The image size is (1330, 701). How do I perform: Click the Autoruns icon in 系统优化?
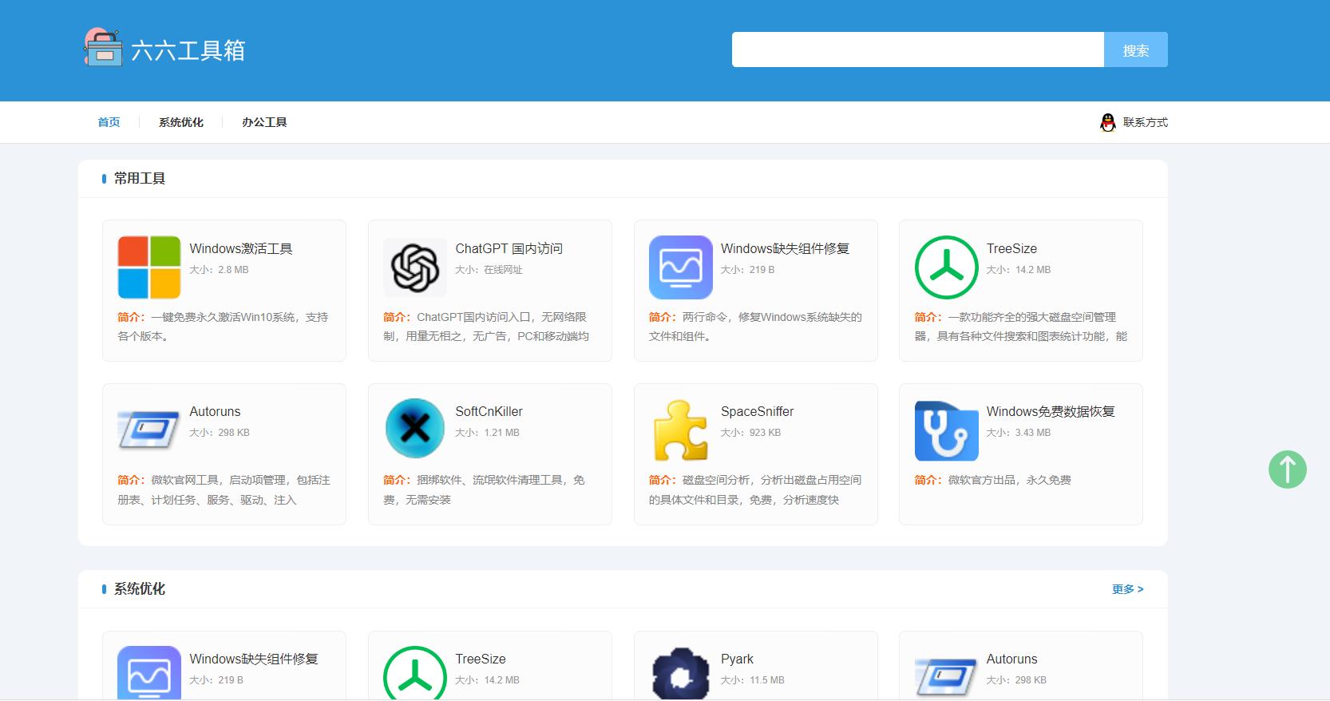point(947,677)
